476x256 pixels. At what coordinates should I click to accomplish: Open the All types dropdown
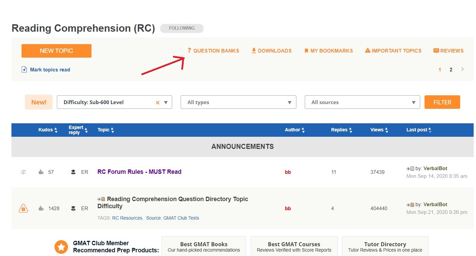[238, 102]
